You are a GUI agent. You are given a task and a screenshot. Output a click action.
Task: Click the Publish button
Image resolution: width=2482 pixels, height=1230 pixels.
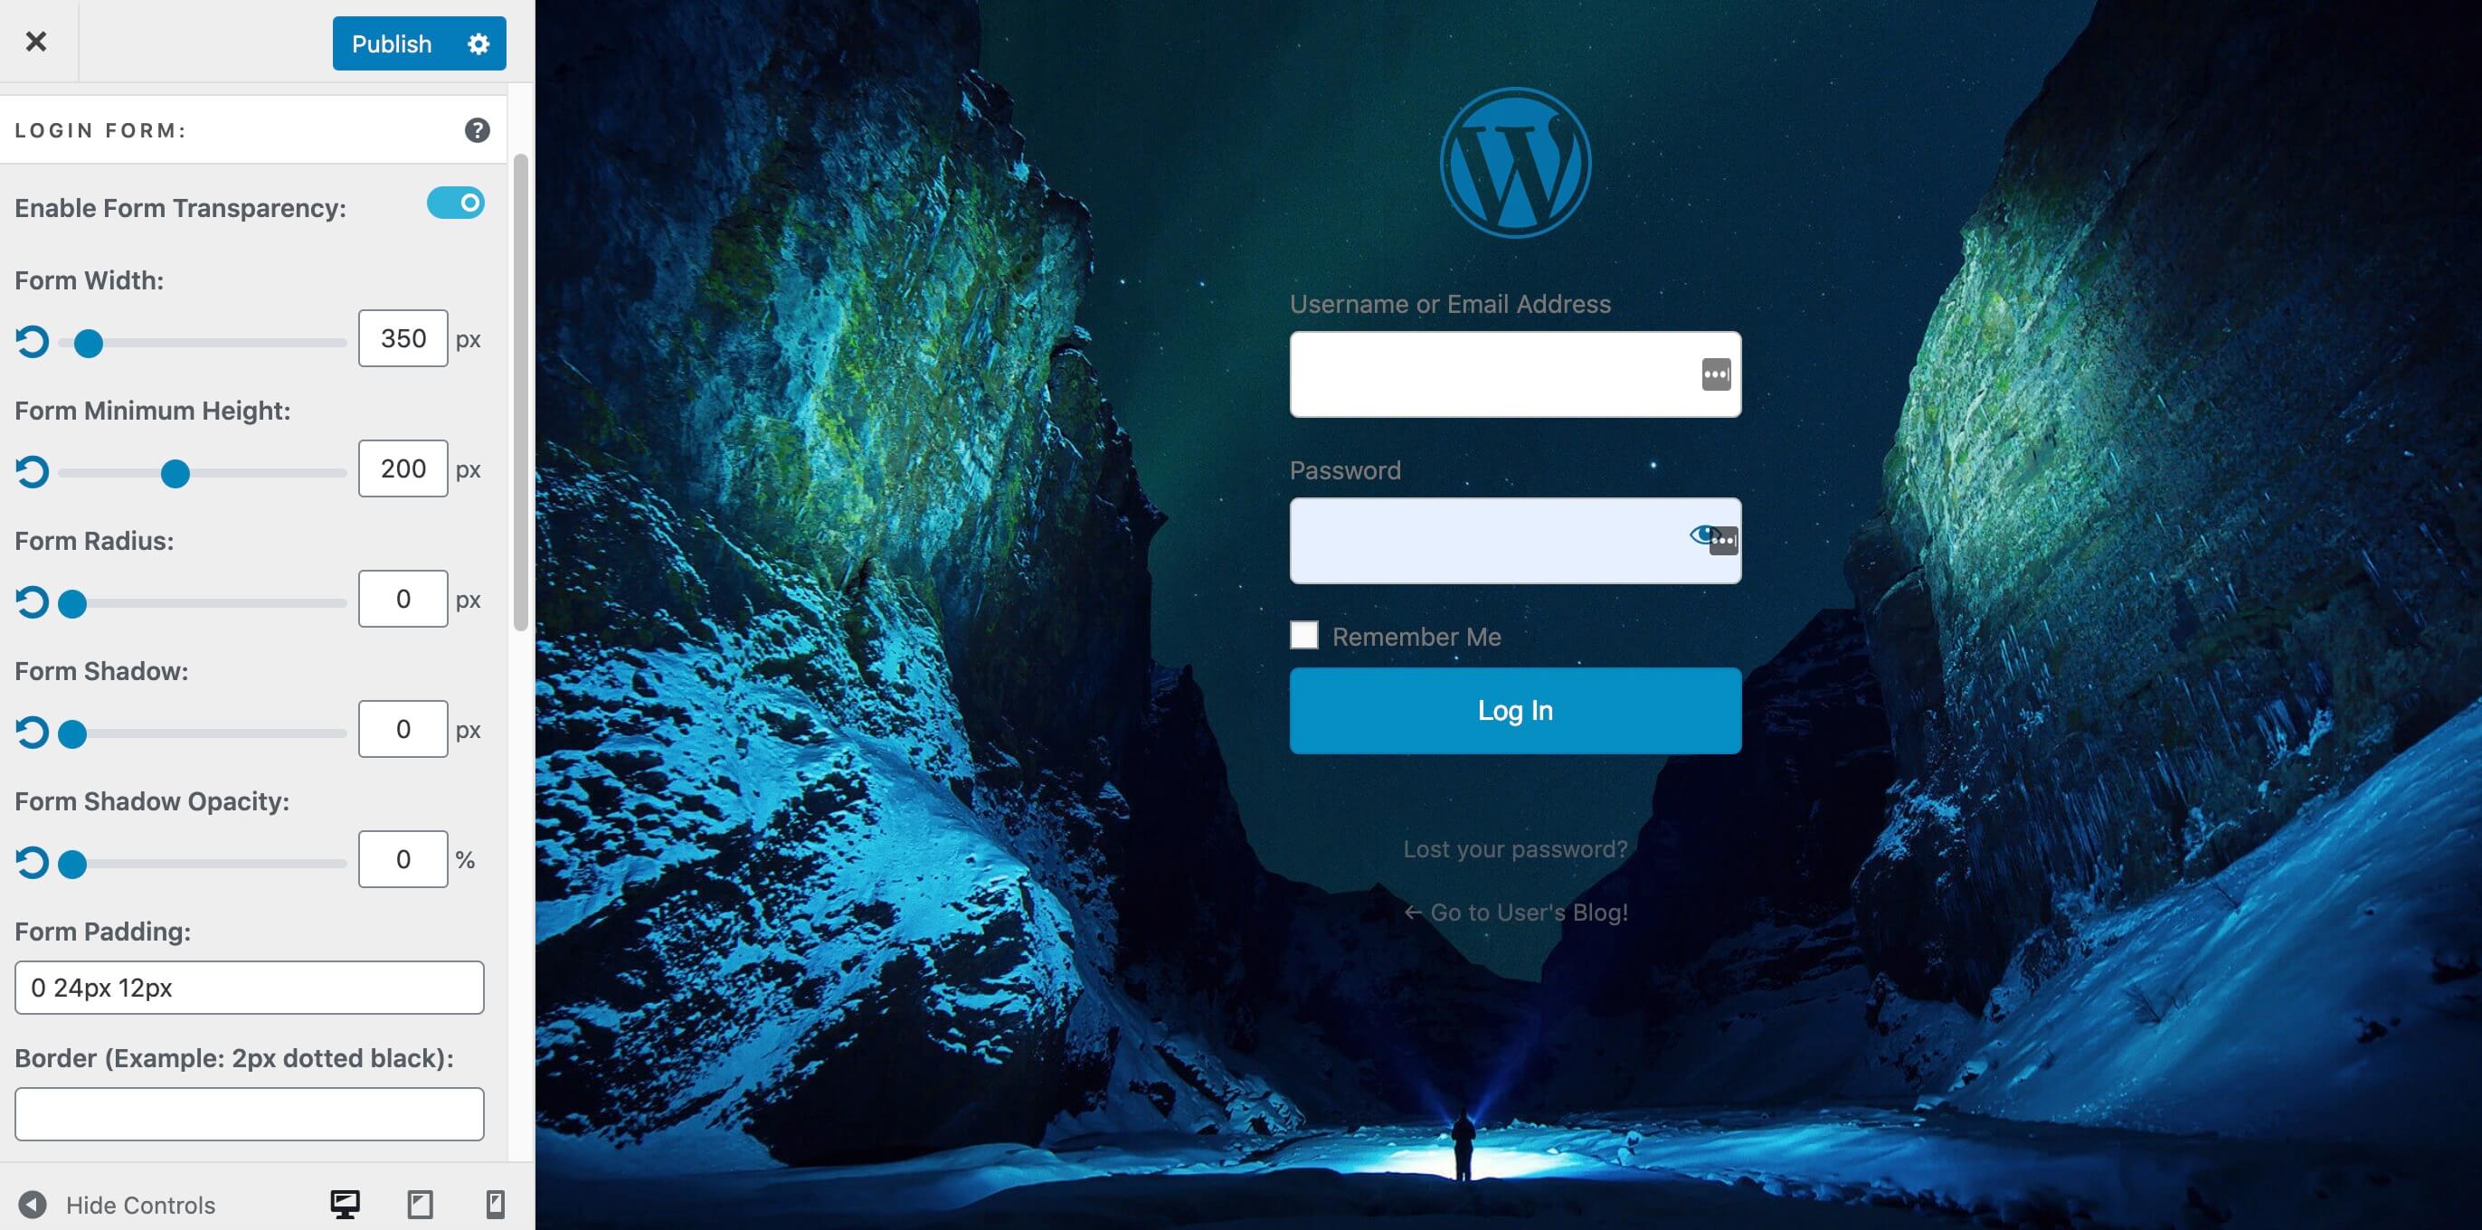coord(391,42)
